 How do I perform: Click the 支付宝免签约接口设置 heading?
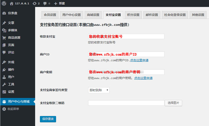[x=85, y=25]
